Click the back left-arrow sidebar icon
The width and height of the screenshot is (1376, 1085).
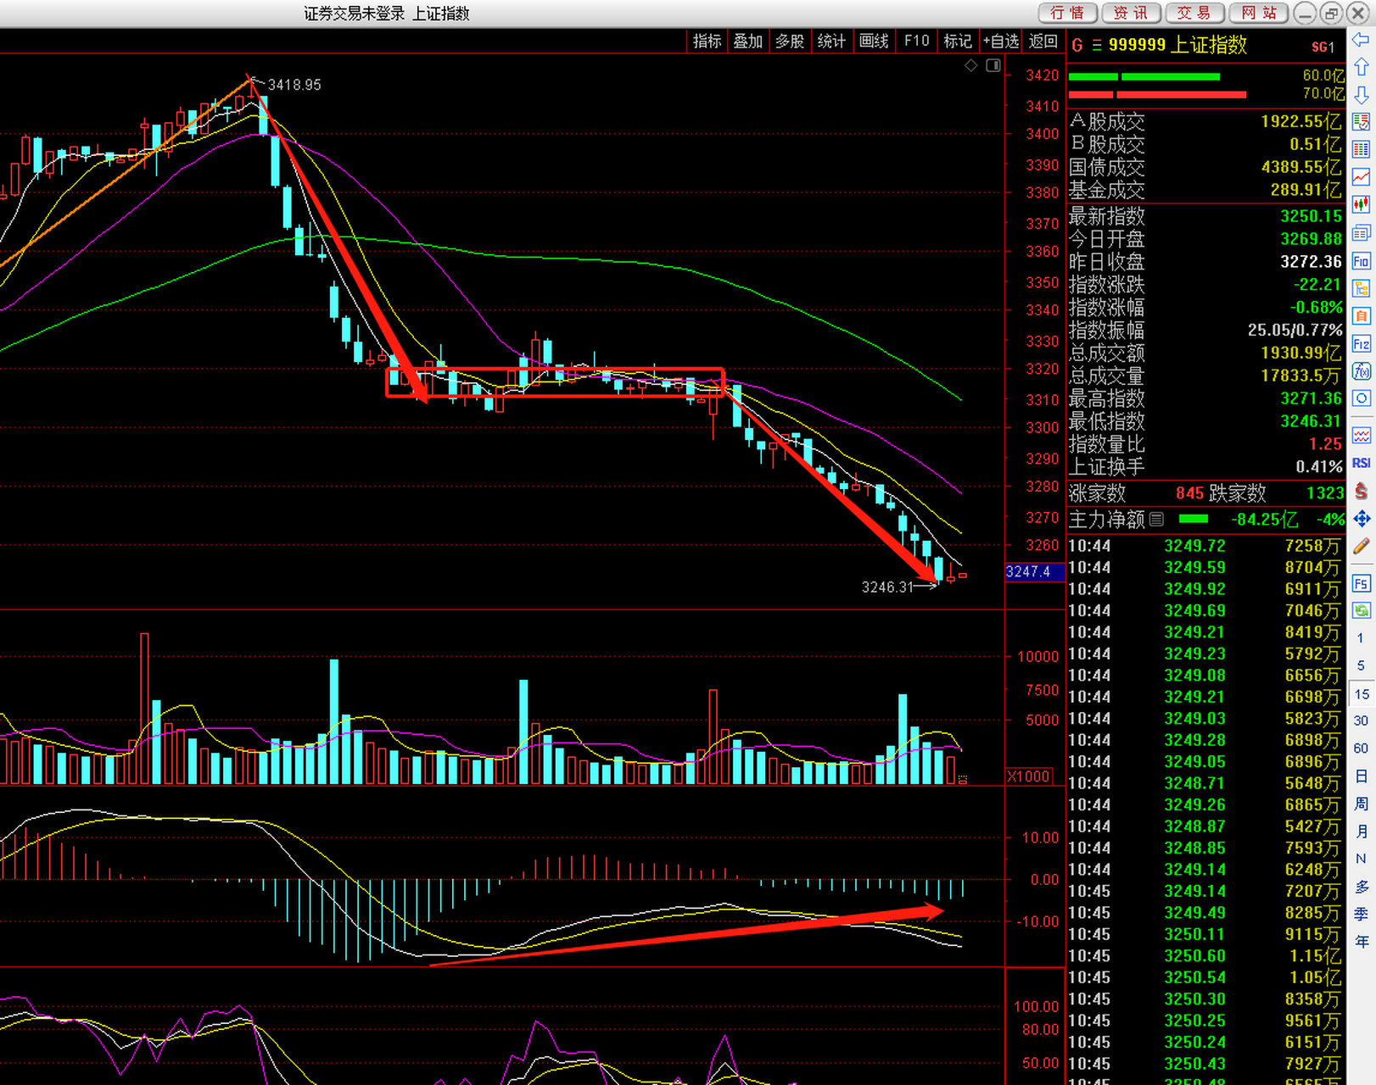coord(1361,40)
